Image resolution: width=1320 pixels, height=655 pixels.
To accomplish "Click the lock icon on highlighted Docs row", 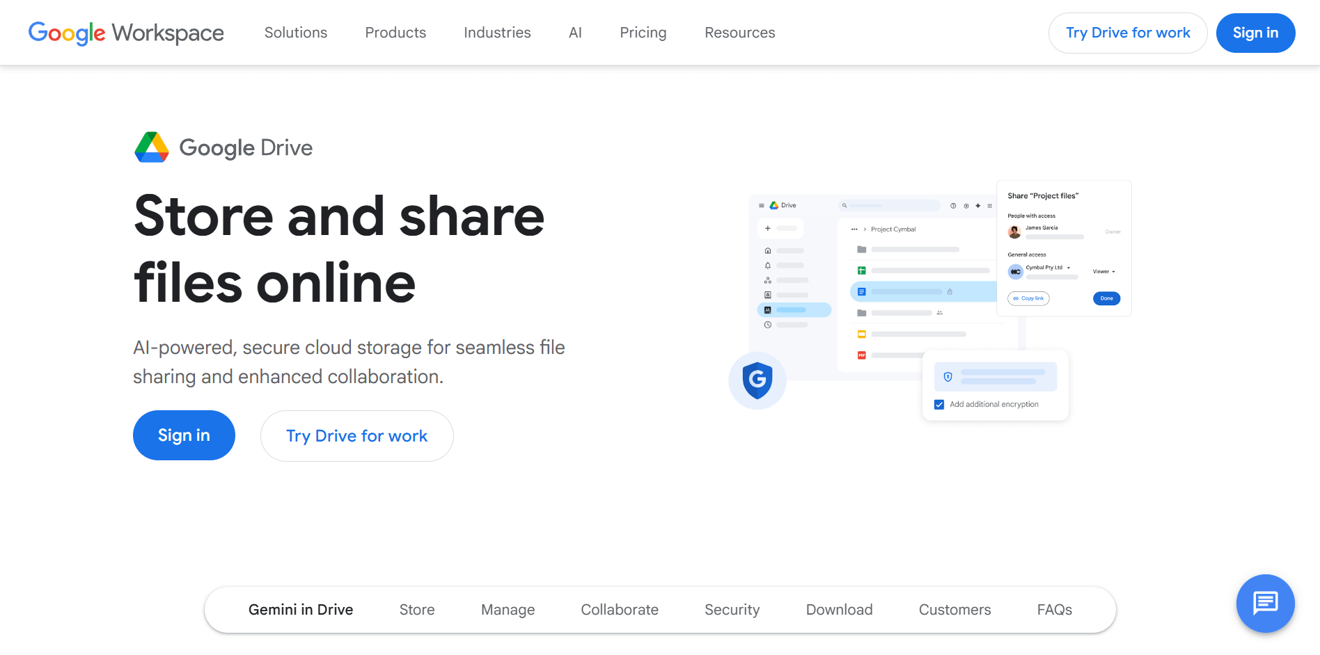I will pos(950,292).
